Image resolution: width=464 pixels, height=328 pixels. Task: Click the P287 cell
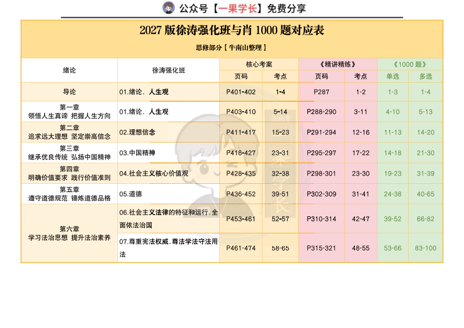click(x=321, y=92)
